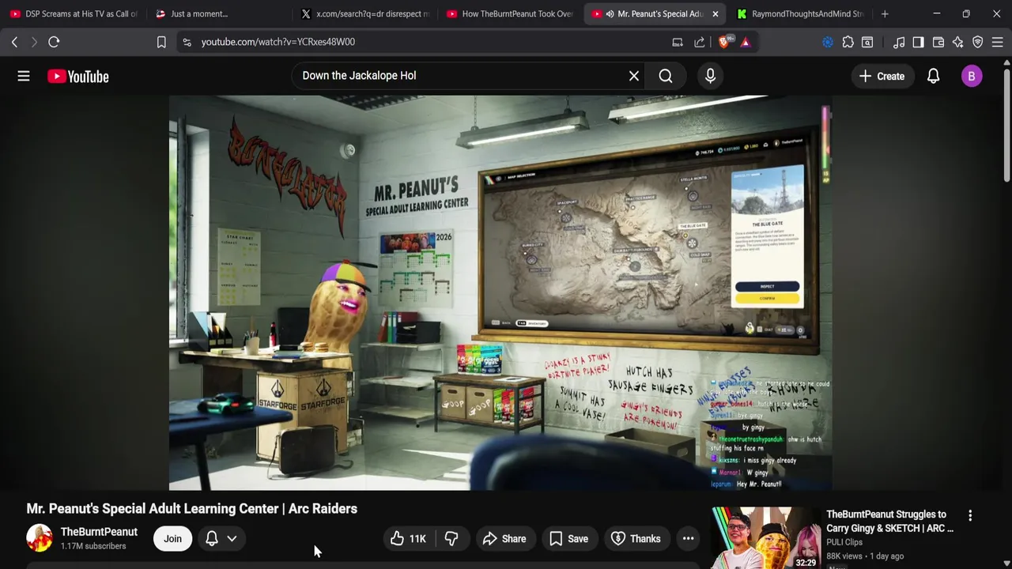Go to the YouTube home logo
Screen dimensions: 1012x569
(x=77, y=77)
